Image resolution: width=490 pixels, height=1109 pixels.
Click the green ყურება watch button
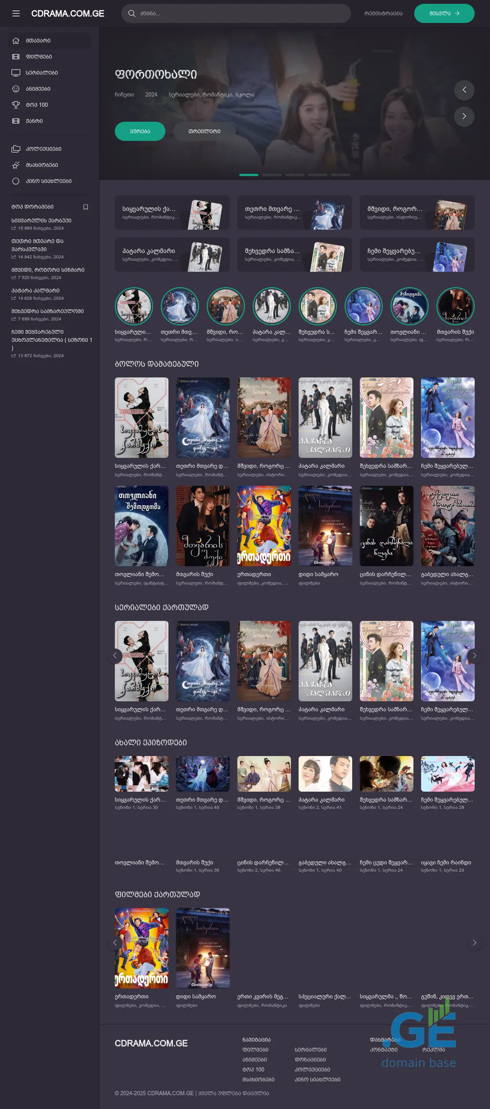point(140,131)
